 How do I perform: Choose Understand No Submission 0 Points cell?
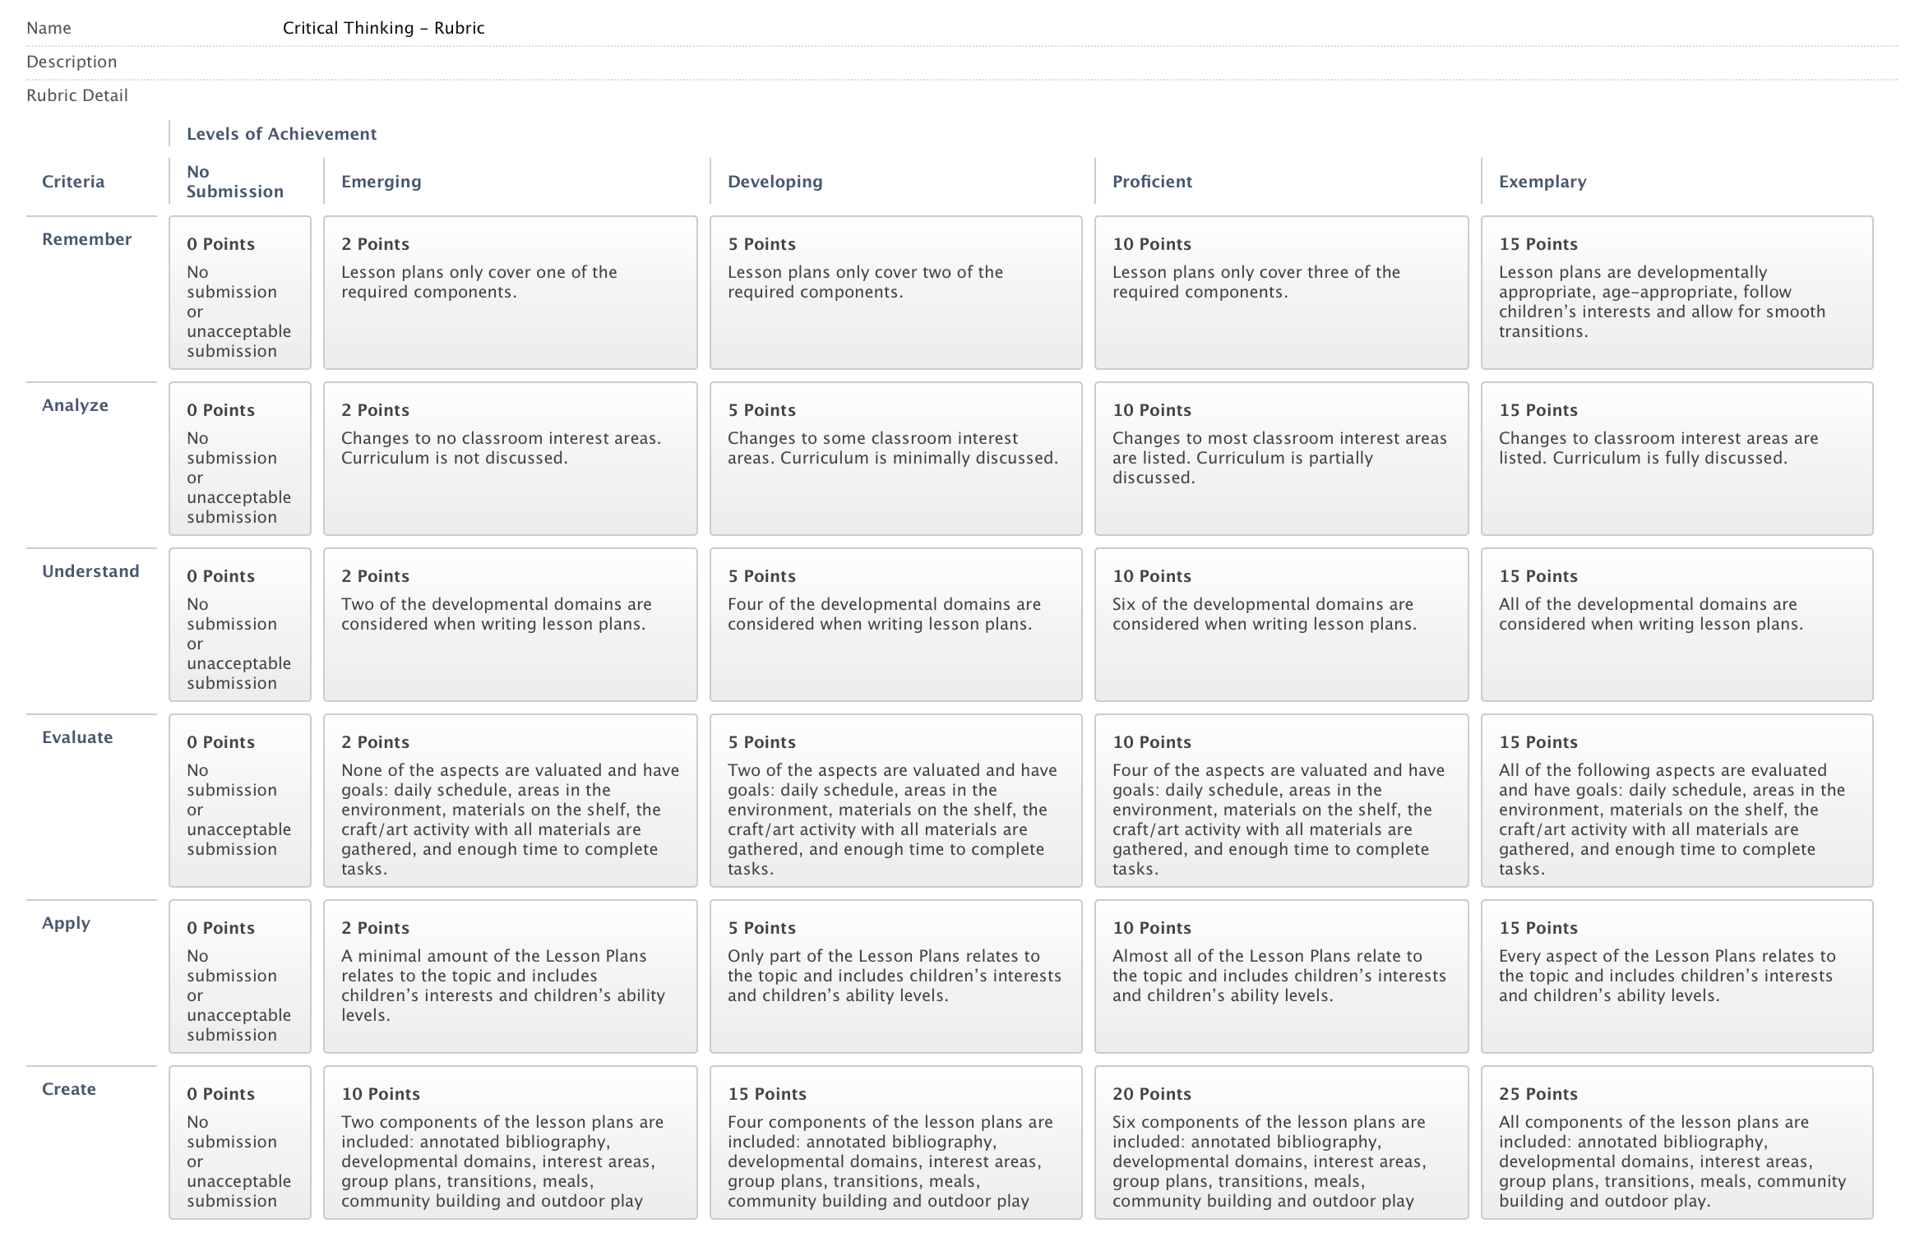point(239,625)
